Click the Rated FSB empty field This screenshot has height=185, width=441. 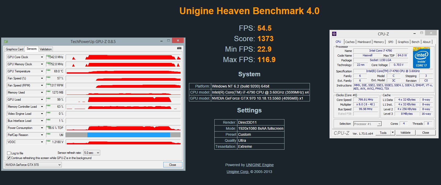[366, 114]
